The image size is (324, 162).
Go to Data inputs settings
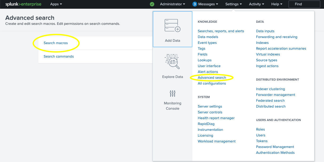[265, 31]
